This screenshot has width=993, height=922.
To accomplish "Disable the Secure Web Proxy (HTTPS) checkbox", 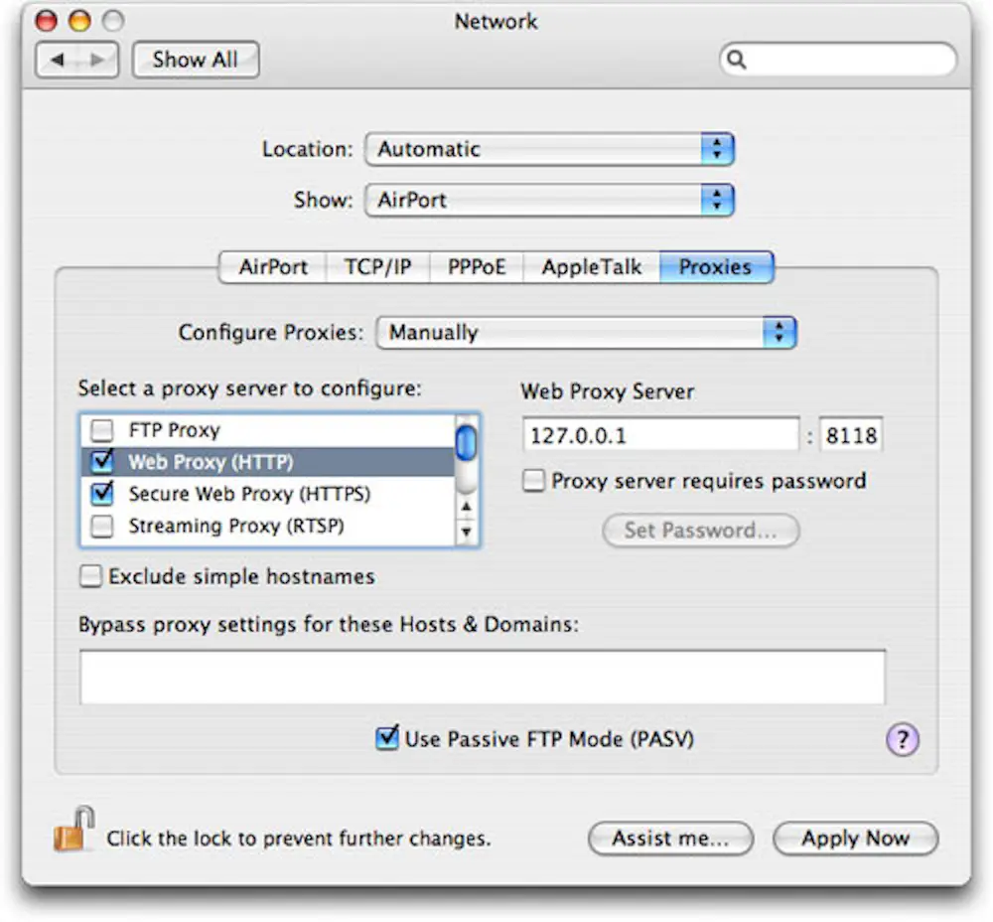I will point(102,494).
